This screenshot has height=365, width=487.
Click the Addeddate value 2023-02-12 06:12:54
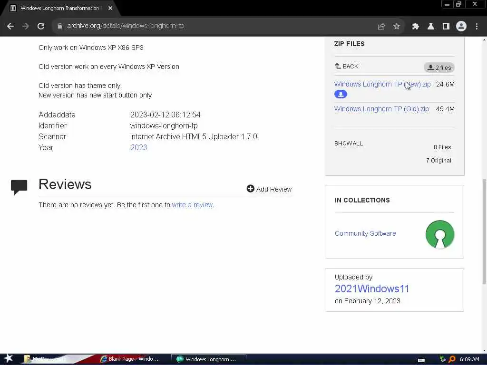pos(165,115)
